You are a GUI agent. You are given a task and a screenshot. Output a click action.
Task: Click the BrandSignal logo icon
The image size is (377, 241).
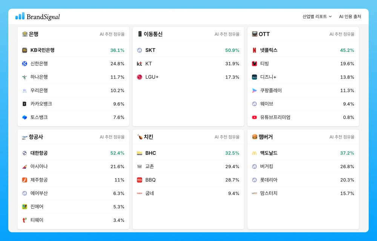click(20, 16)
